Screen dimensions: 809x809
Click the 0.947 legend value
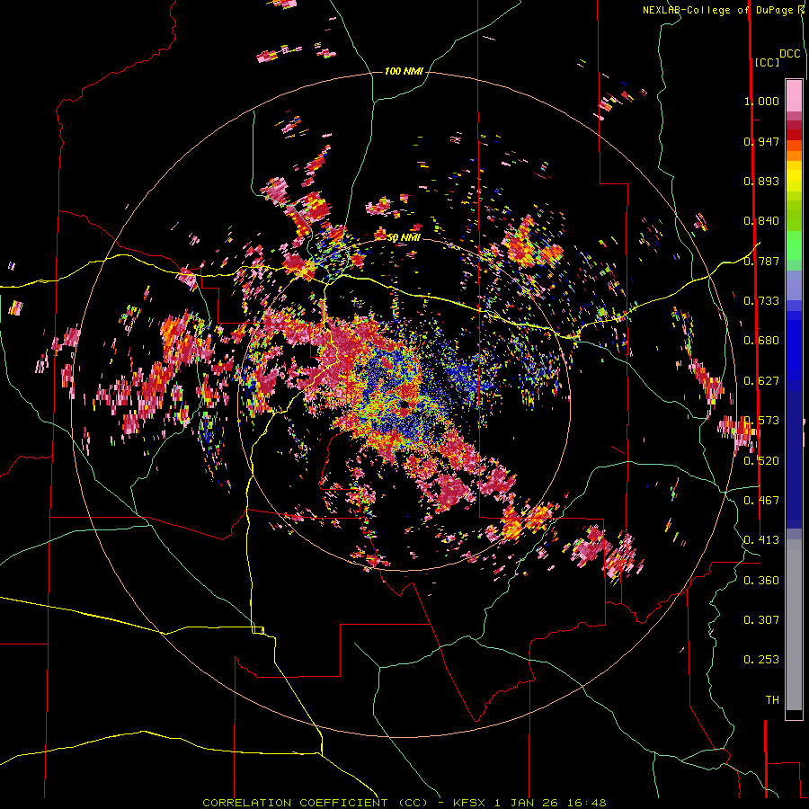click(761, 141)
